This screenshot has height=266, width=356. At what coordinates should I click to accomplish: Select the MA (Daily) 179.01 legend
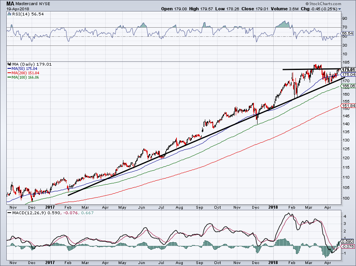(x=32, y=64)
